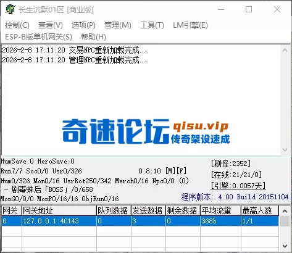Select the 发送数据 column header
The width and height of the screenshot is (292, 253).
point(148,210)
